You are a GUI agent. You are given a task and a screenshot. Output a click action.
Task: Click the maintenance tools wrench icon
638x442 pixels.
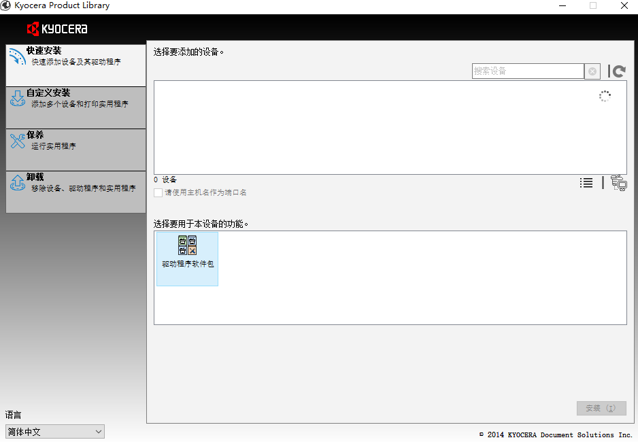tap(18, 141)
